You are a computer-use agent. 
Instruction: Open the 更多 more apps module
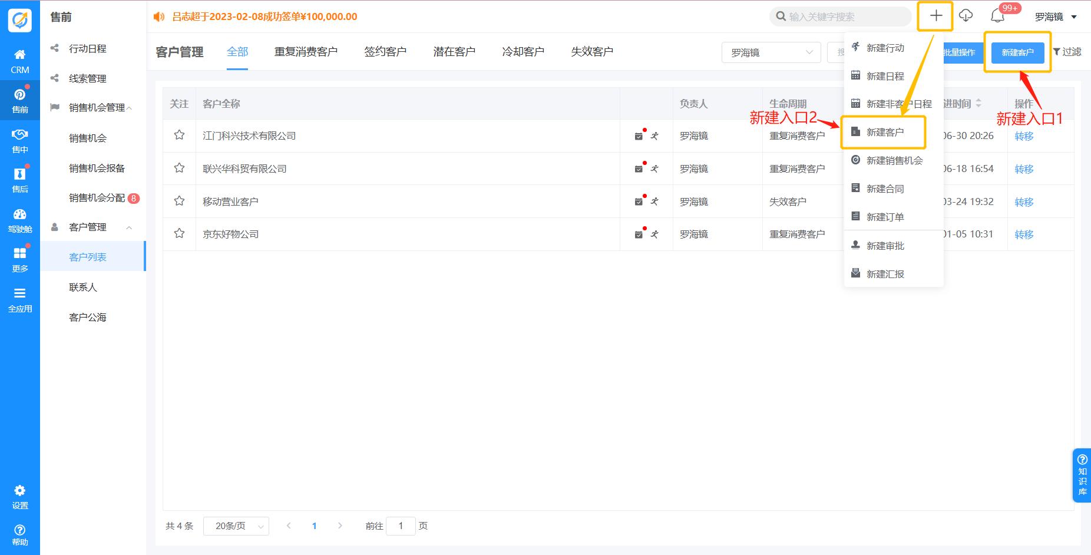tap(19, 260)
